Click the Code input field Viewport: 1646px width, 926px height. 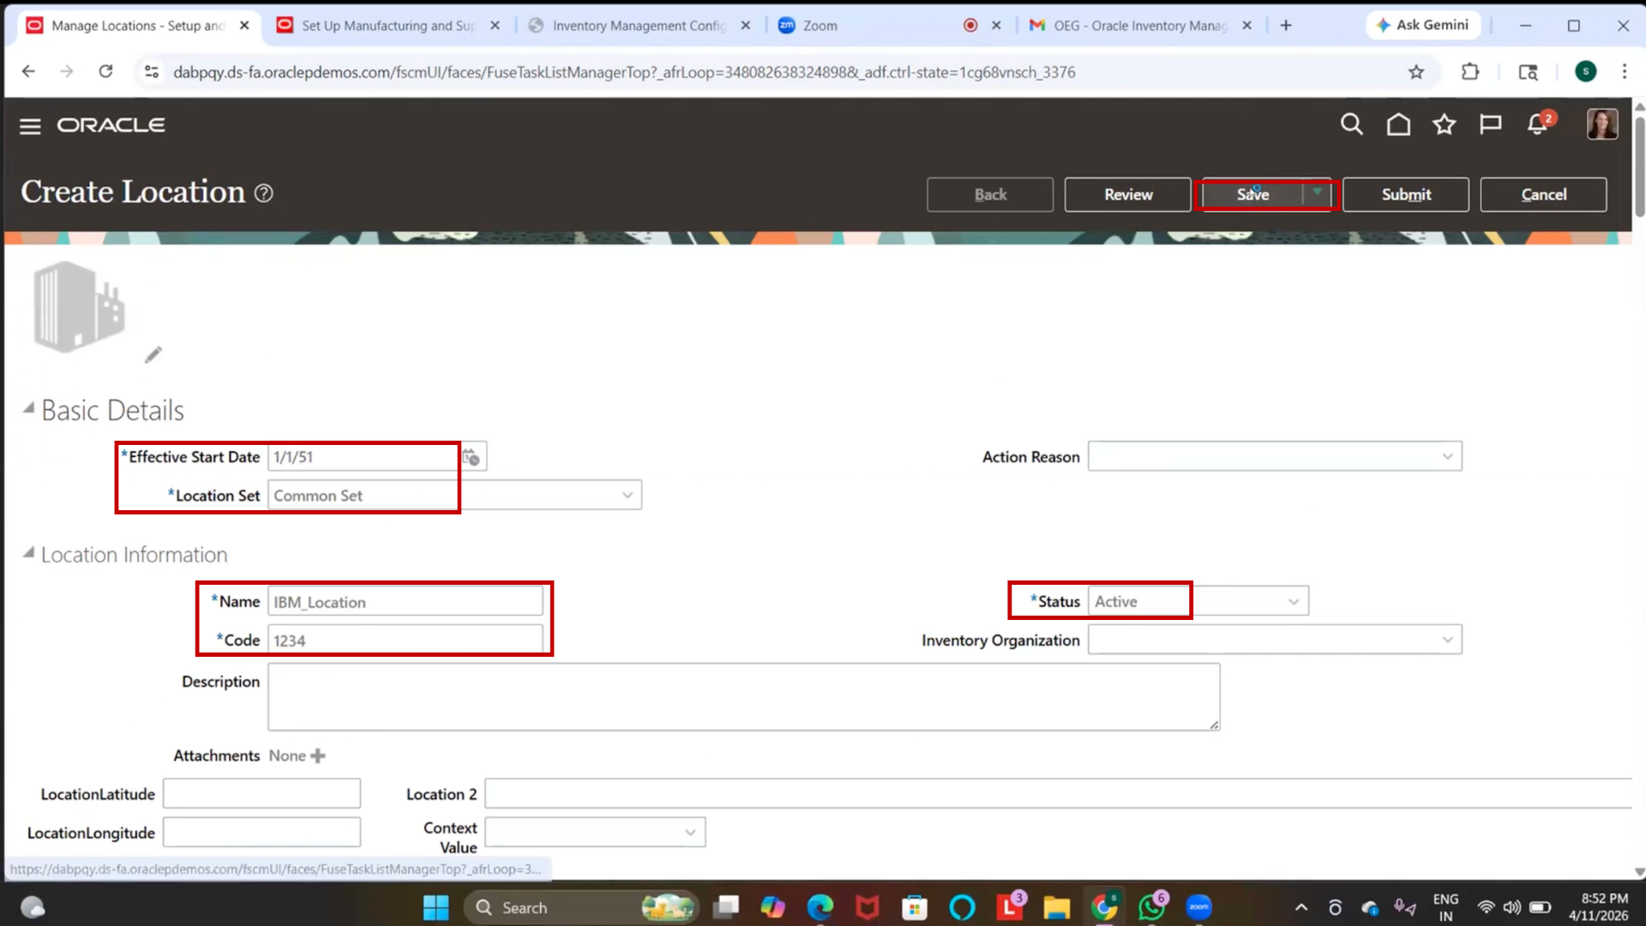click(x=405, y=640)
